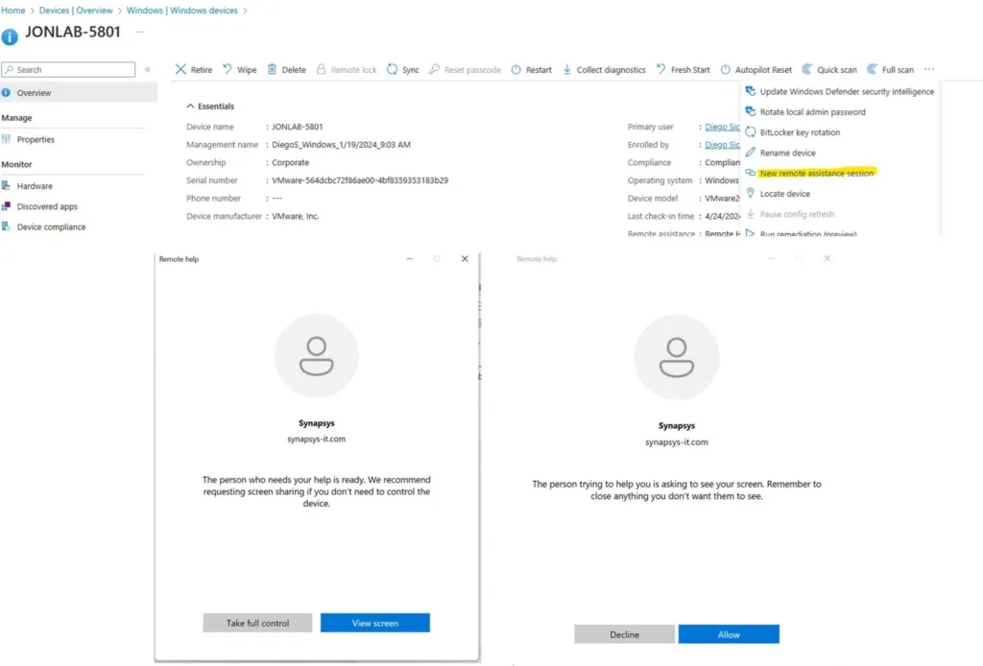983x666 pixels.
Task: Click the Sync device icon
Action: pos(402,69)
